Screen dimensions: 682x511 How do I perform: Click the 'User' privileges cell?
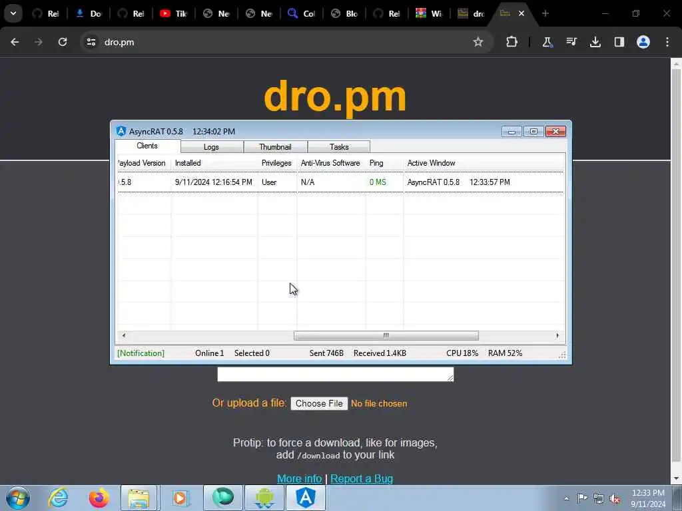click(269, 182)
